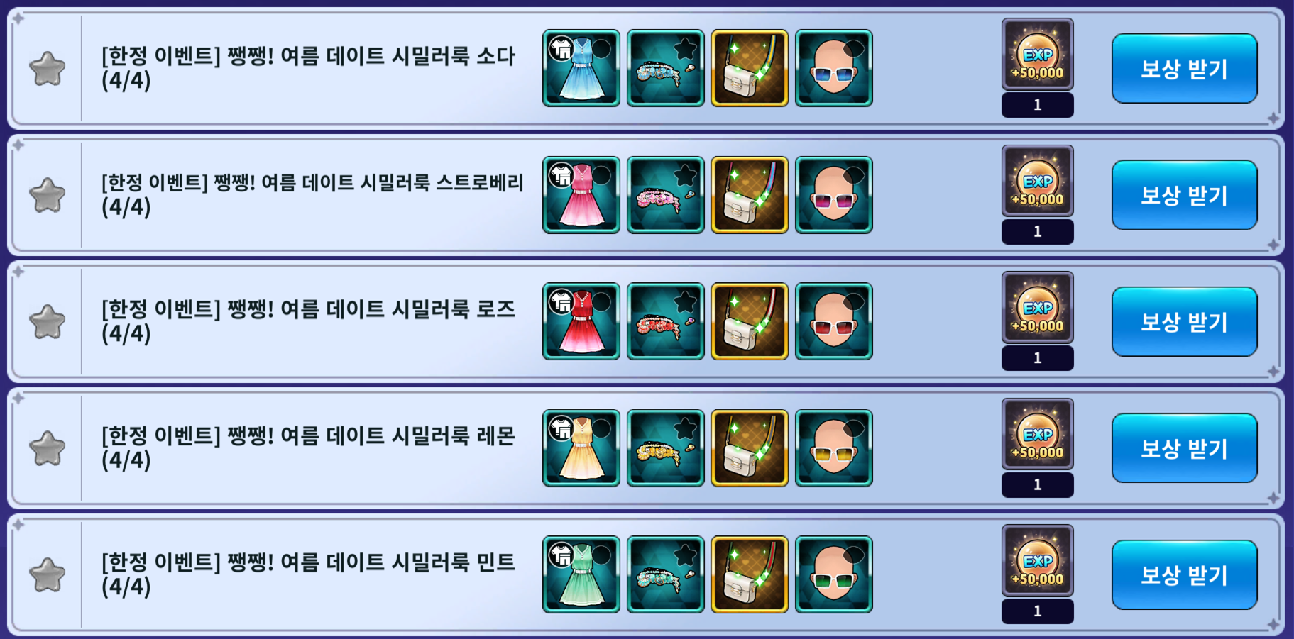
Task: Click 보상 받기 for the 소다 collection
Action: [x=1184, y=68]
